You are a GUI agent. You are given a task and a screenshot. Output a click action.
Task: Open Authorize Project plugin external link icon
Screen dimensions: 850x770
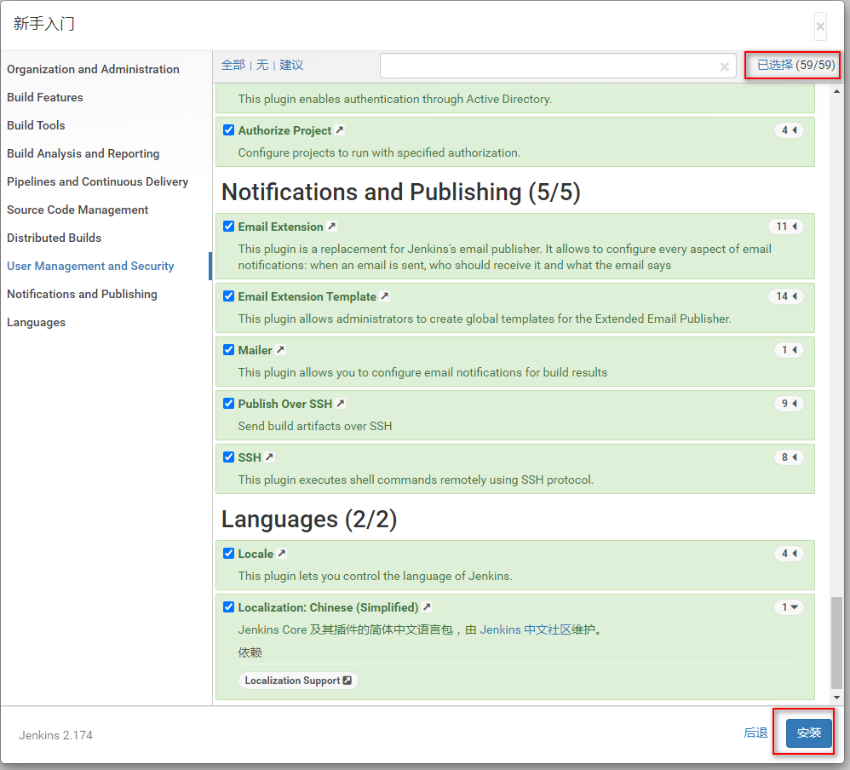[339, 130]
